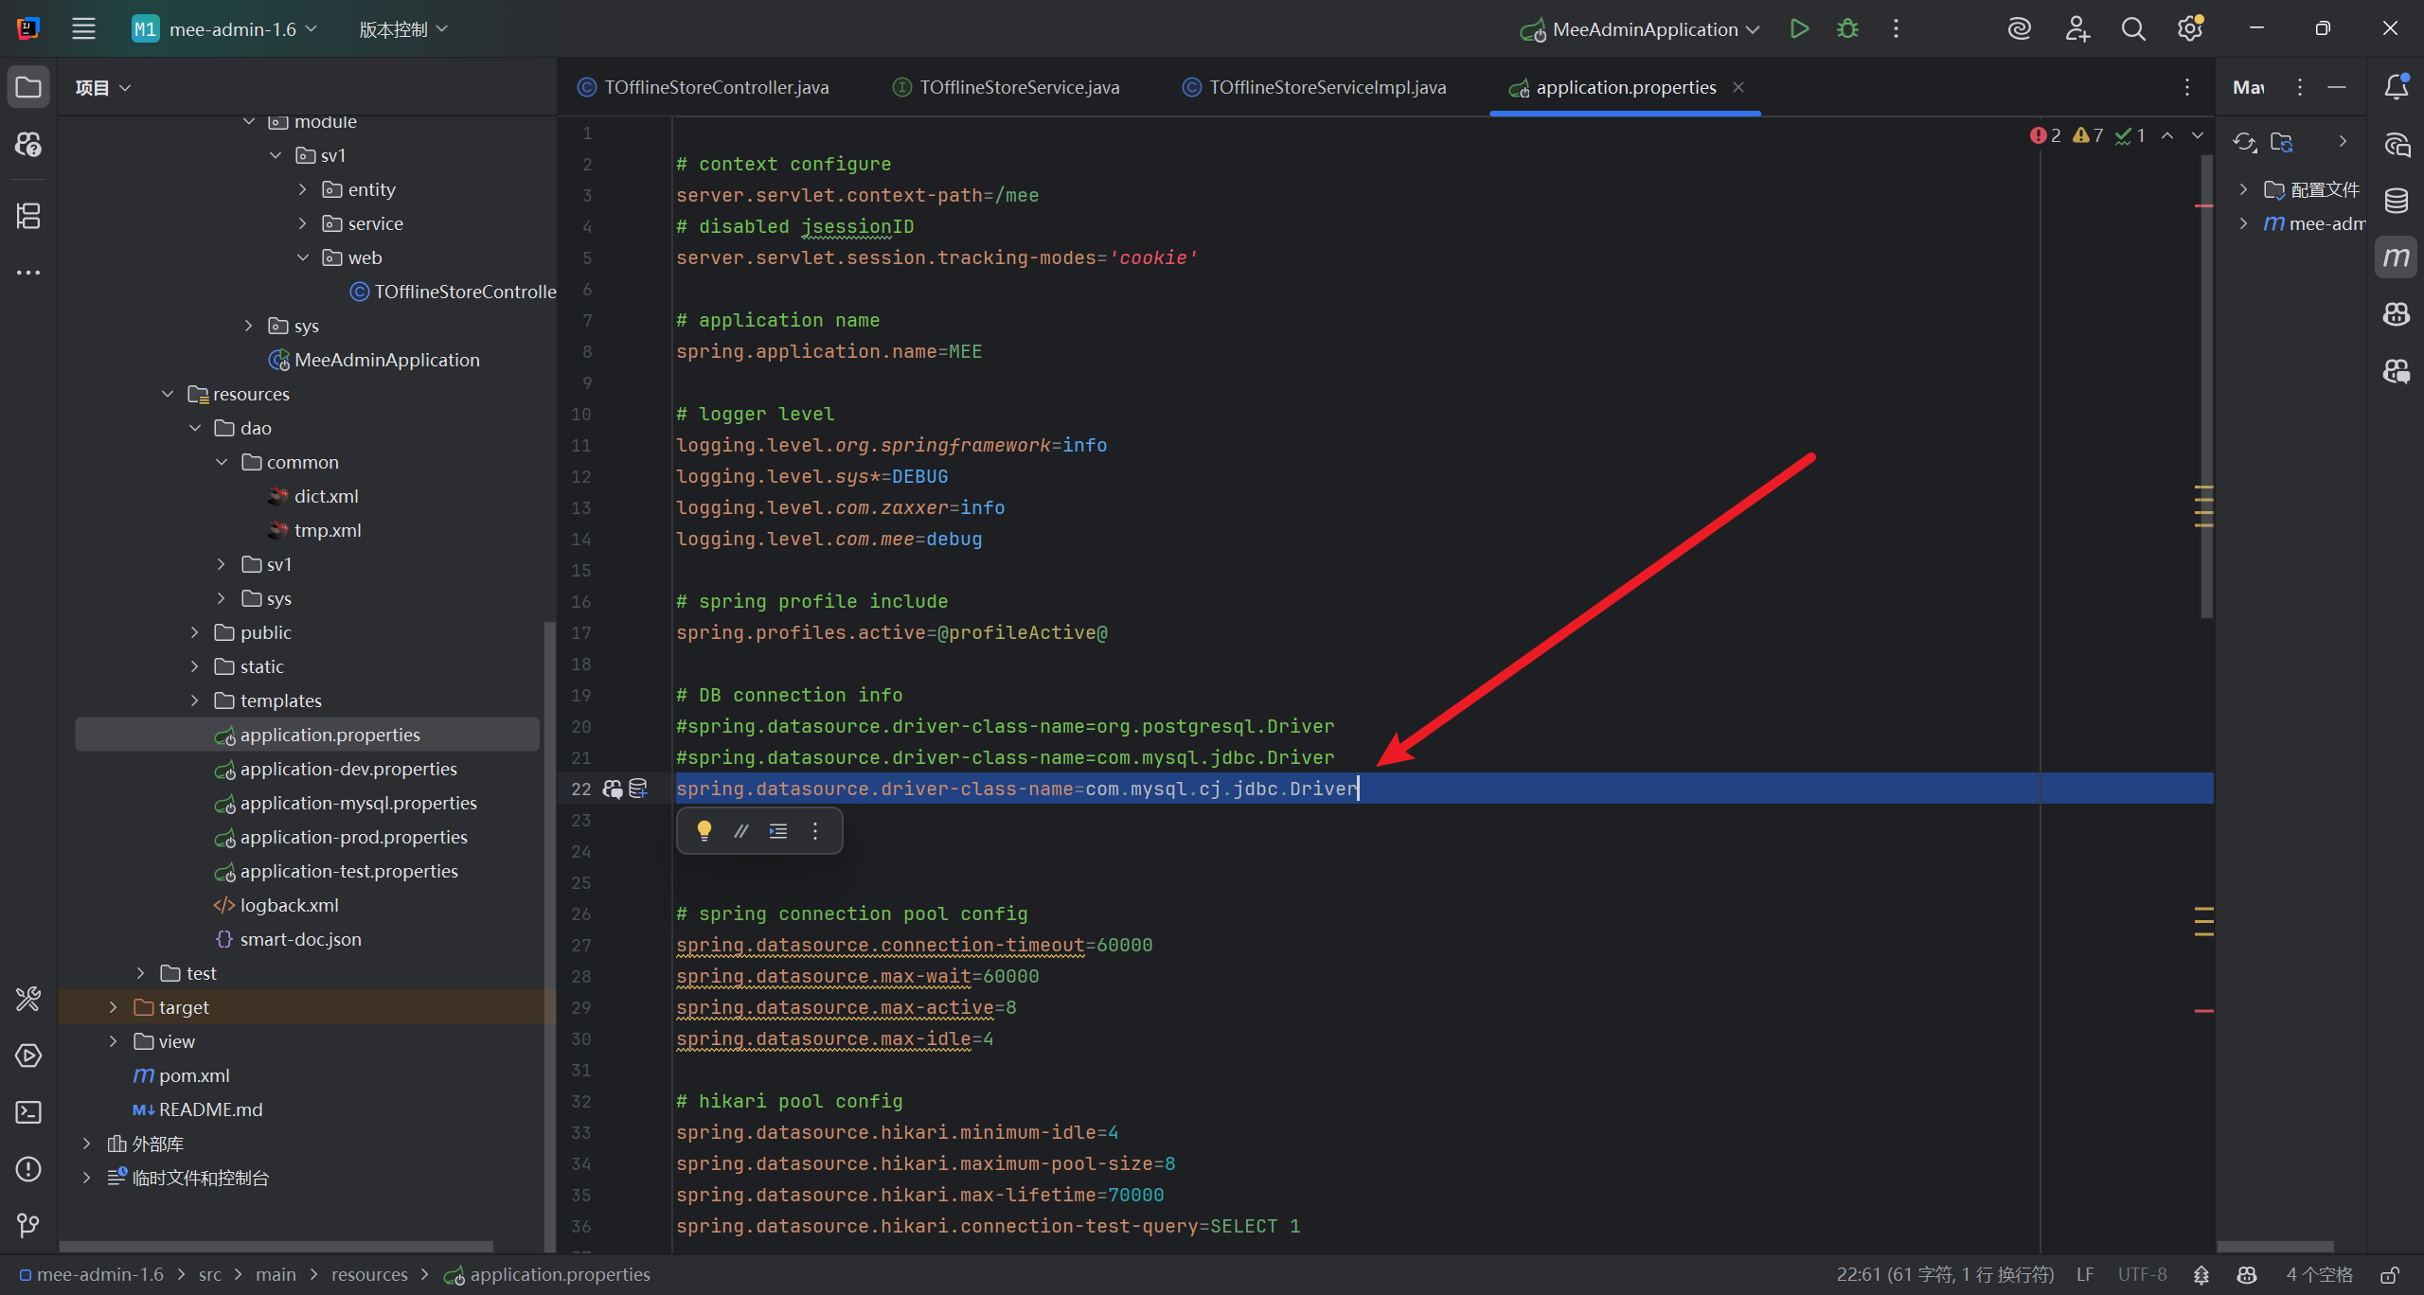Open Code With Me add user icon
The height and width of the screenshot is (1295, 2424).
pos(2076,28)
